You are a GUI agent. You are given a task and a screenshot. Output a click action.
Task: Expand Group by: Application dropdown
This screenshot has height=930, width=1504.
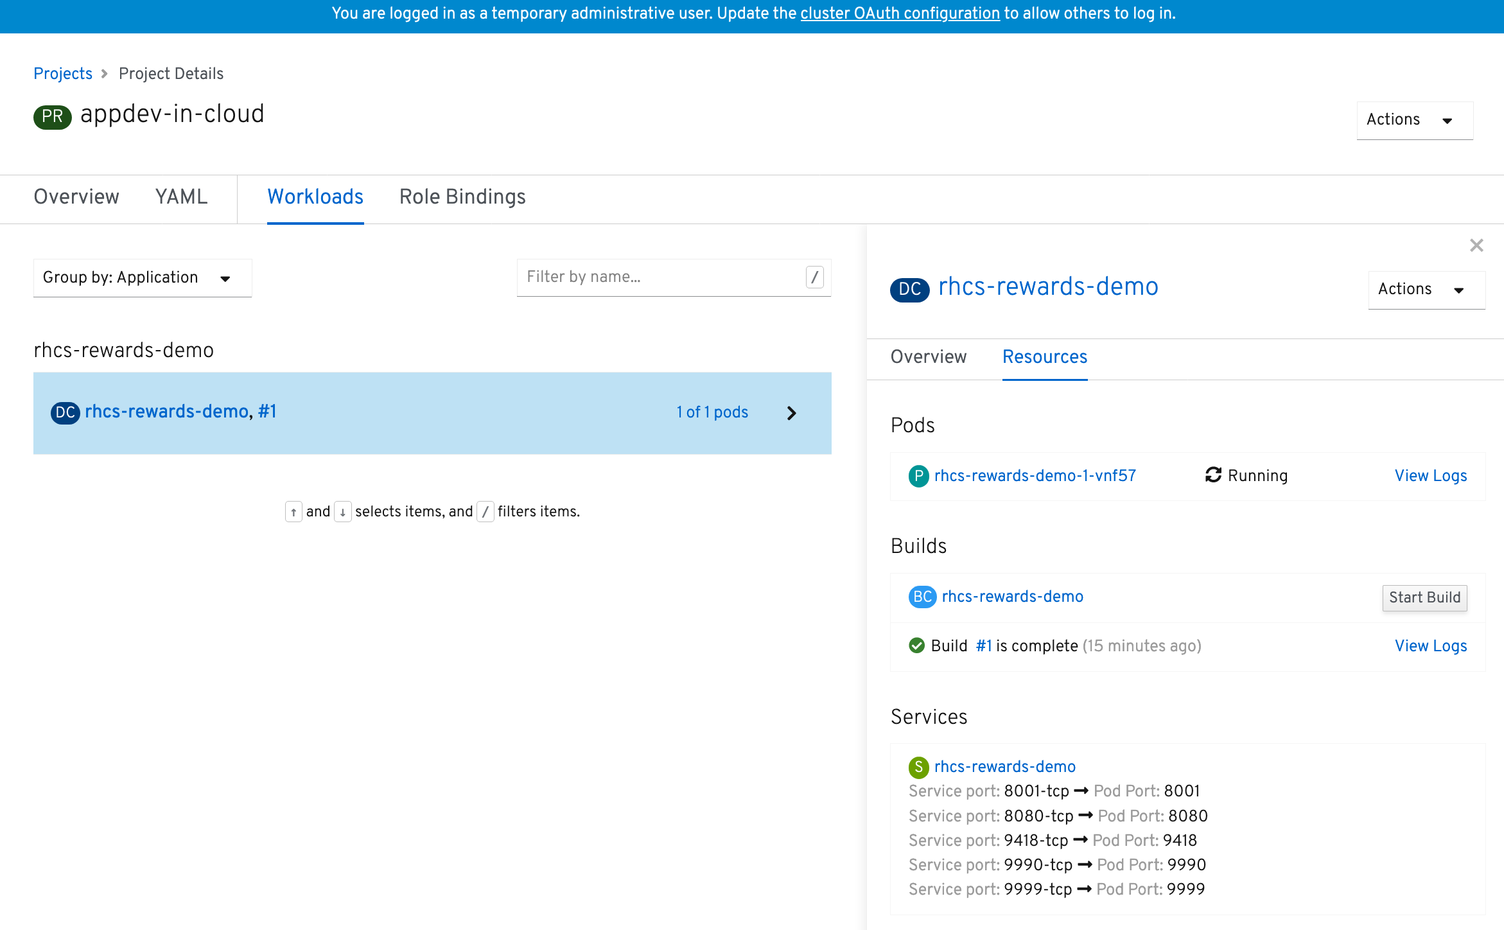[x=142, y=277]
